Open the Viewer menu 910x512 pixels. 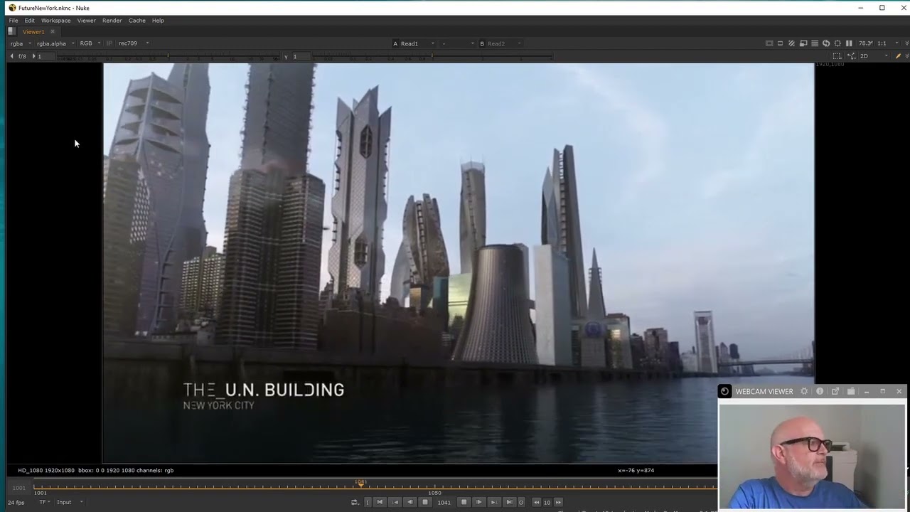click(87, 21)
